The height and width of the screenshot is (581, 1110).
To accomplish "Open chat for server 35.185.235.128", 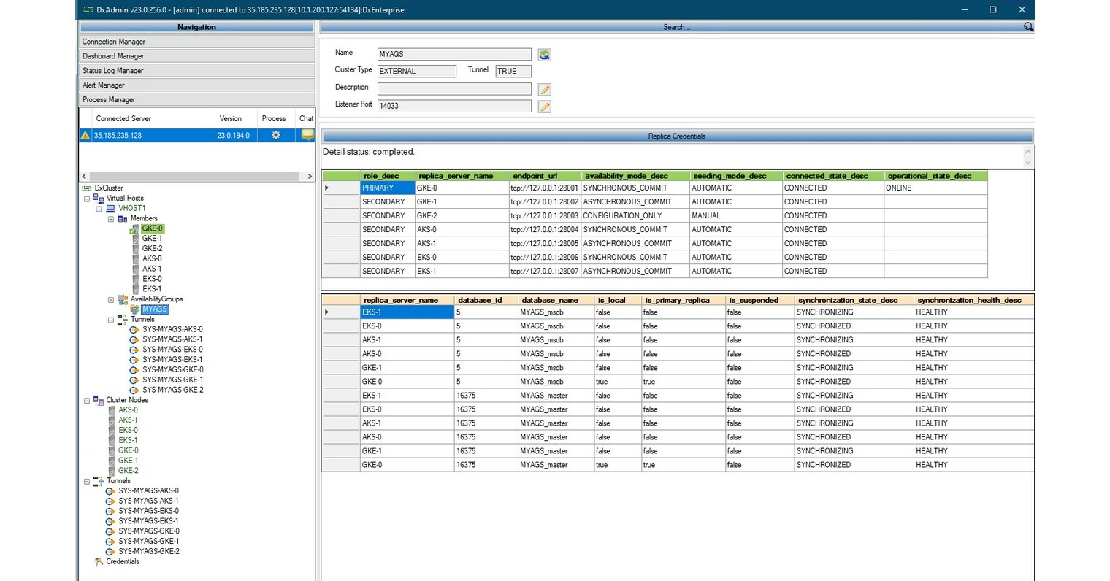I will (307, 135).
